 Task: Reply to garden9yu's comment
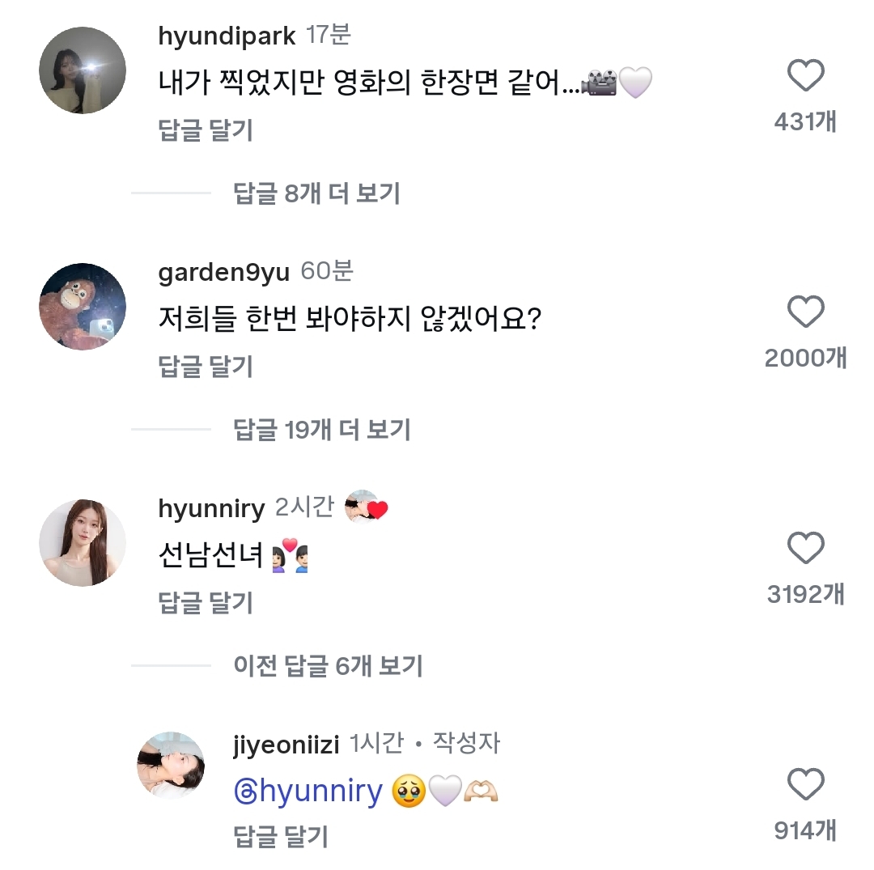click(206, 367)
